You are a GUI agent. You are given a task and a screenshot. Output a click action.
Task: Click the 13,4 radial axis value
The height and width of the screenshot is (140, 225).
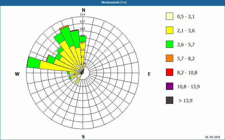click(82, 15)
